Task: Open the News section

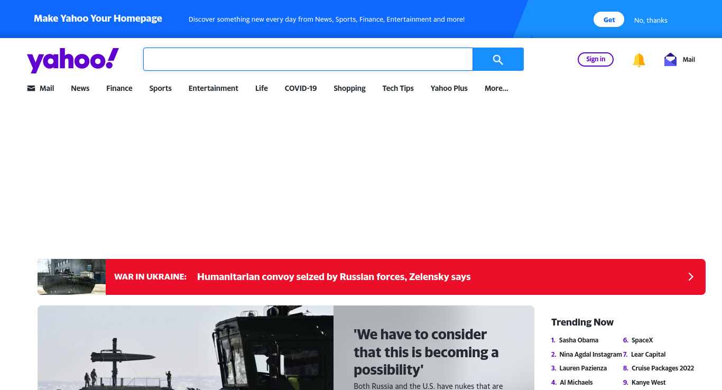Action: [x=80, y=88]
